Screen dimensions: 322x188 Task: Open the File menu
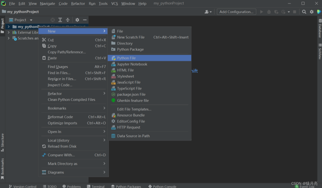12,3
